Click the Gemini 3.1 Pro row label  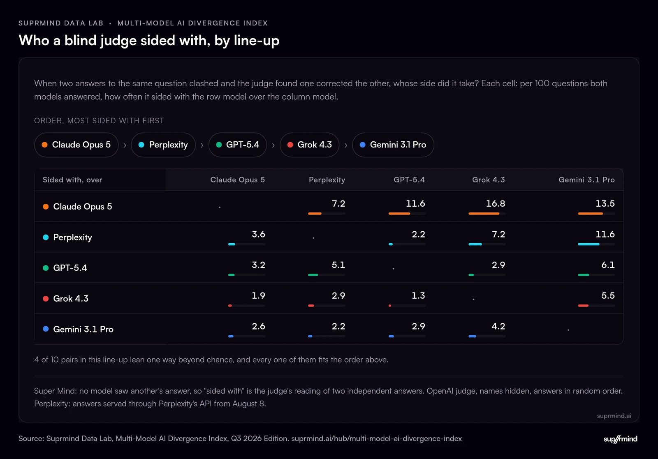(x=83, y=329)
